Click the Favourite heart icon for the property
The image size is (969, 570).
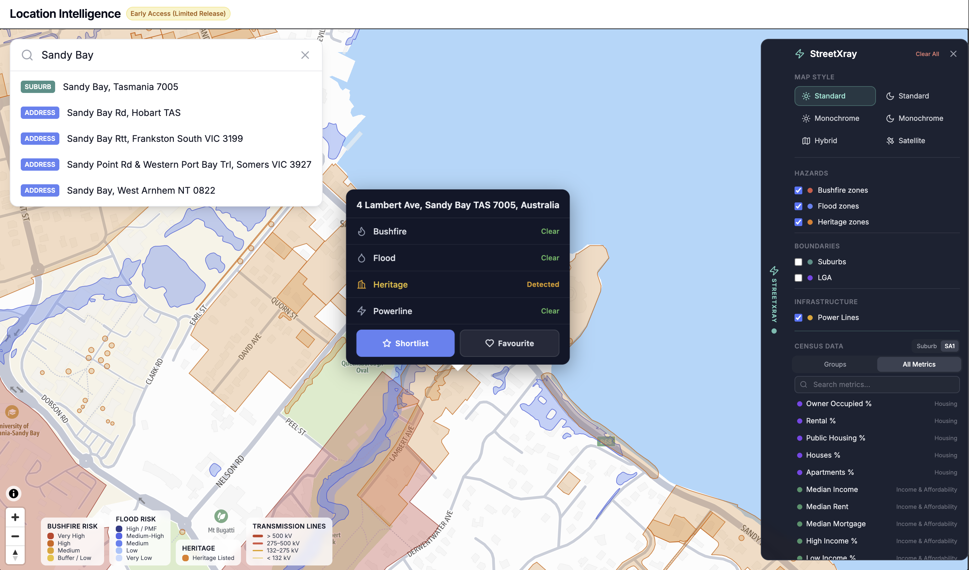point(489,343)
